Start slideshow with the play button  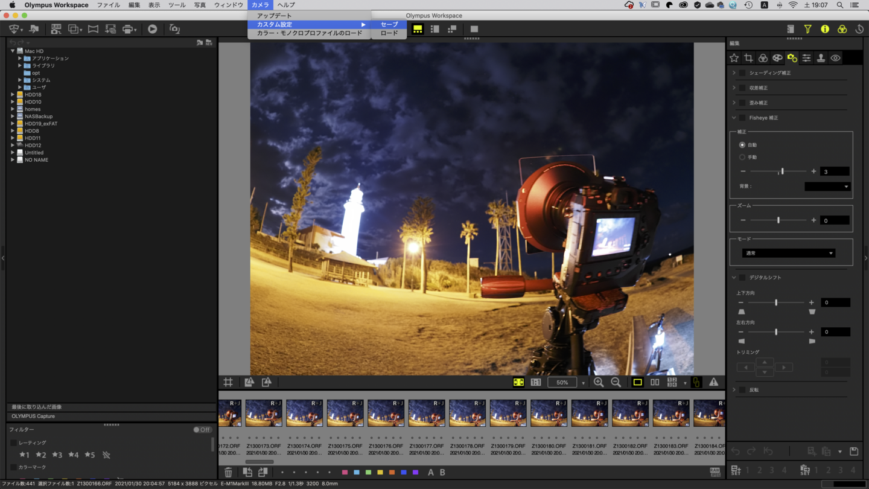pyautogui.click(x=152, y=29)
